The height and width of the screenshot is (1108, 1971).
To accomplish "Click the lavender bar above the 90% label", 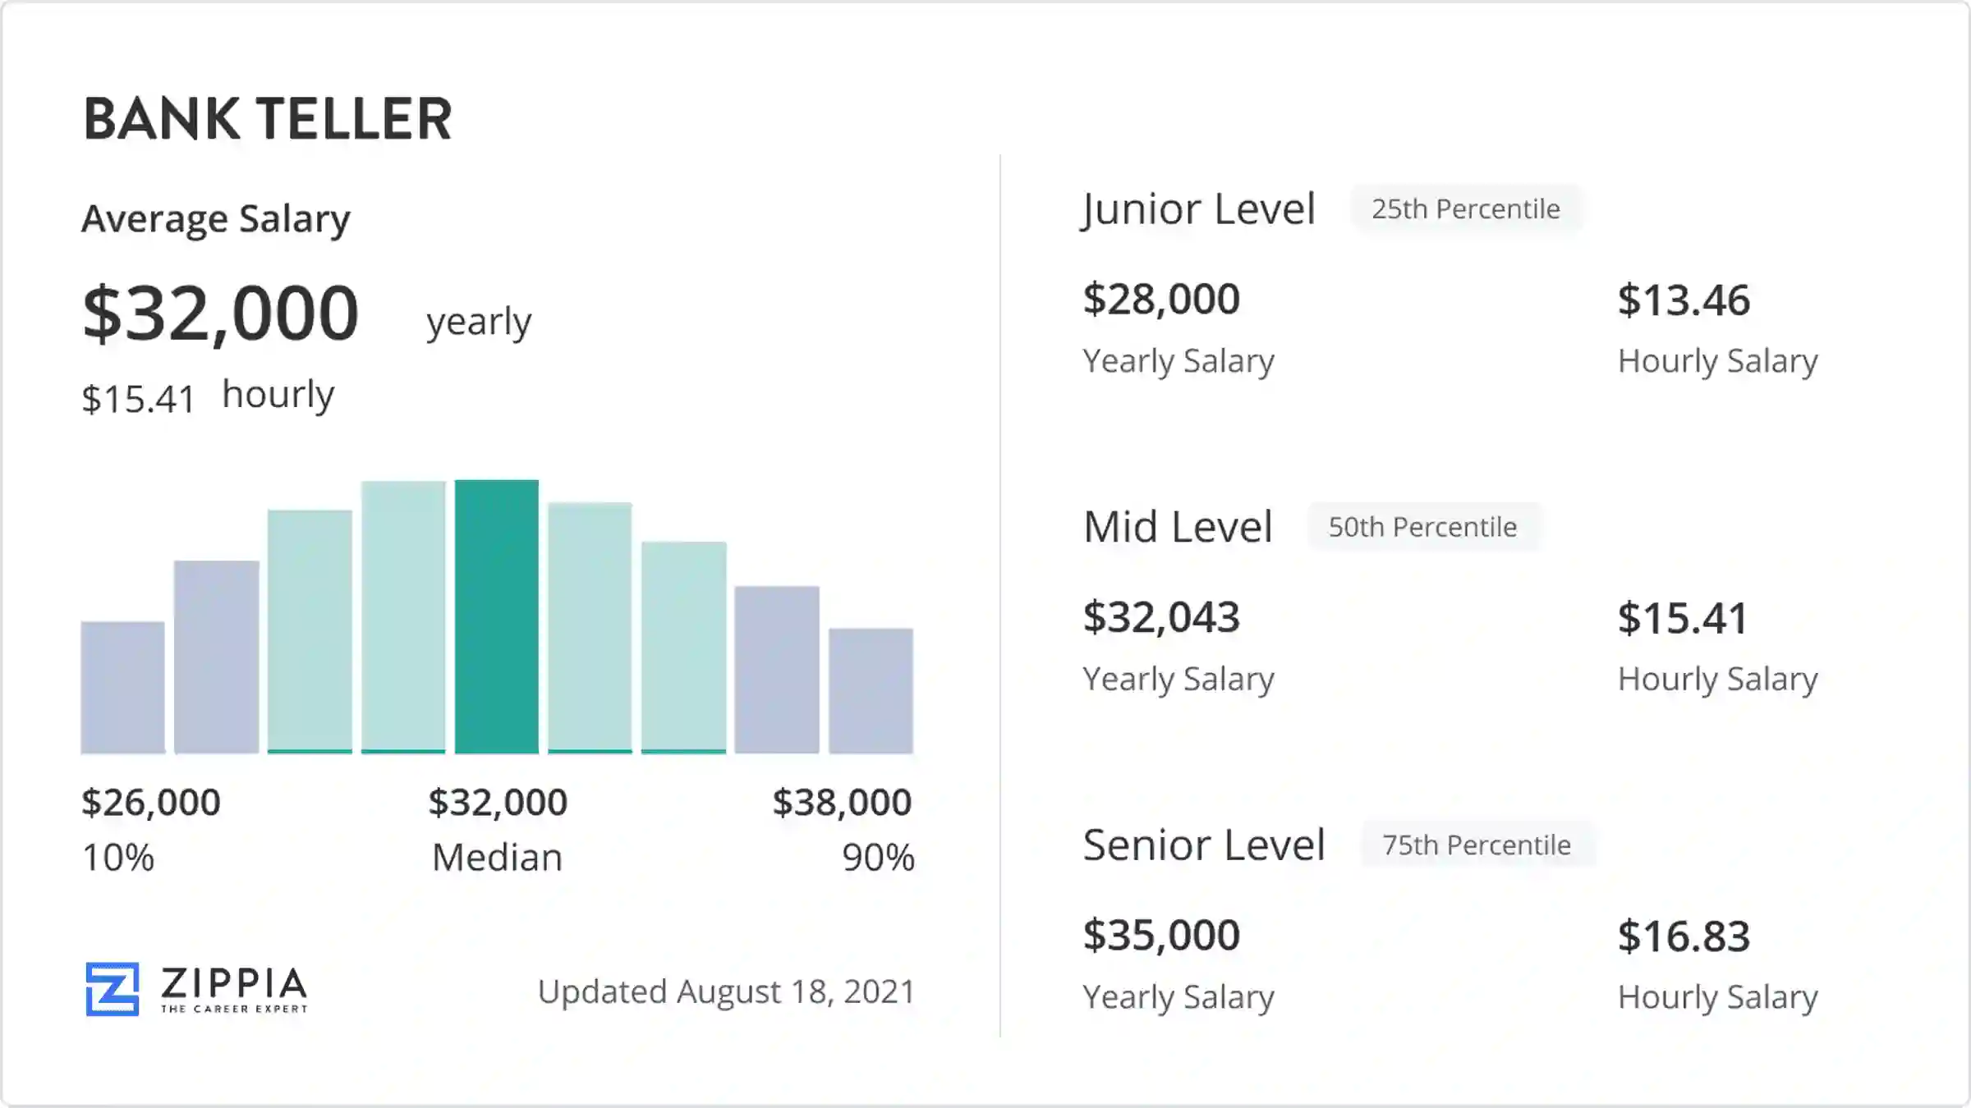I will coord(871,690).
